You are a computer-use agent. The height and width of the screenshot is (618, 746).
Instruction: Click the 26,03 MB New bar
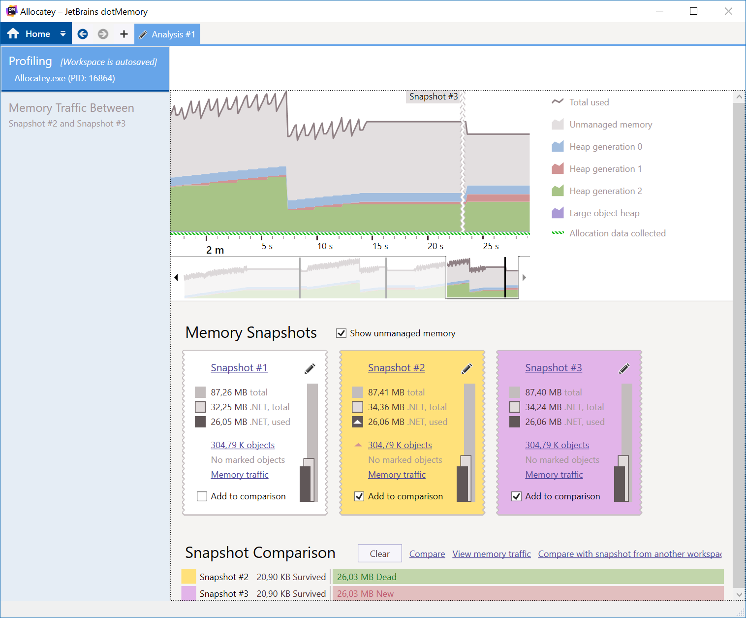click(x=528, y=593)
